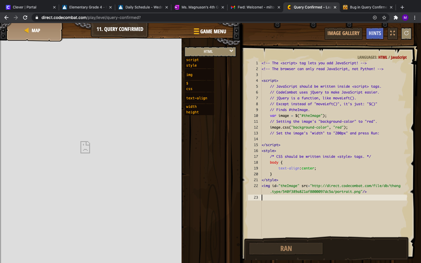Select the img palette entry
Viewport: 421px width, 263px height.
(189, 75)
